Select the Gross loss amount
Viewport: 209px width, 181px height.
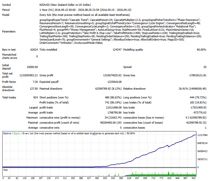coord(197,75)
